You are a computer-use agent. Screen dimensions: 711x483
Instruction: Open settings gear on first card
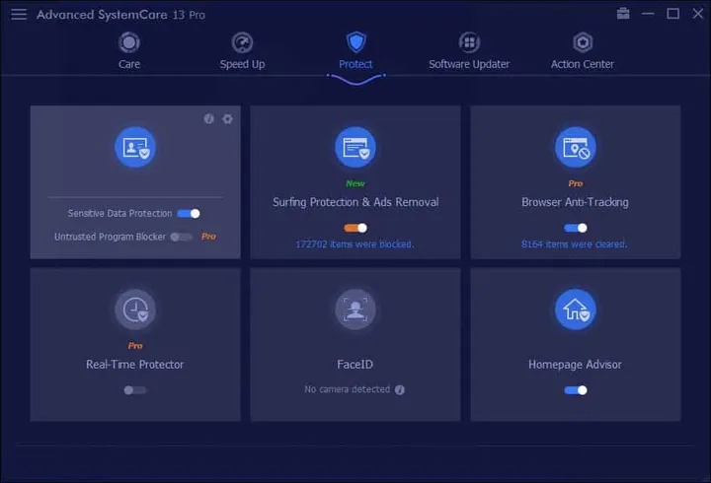228,118
